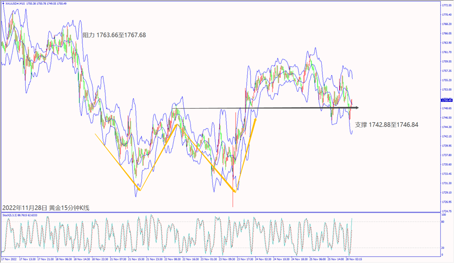The height and width of the screenshot is (263, 454).
Task: Click the stochastic 100 scale label
Action: coord(445,215)
